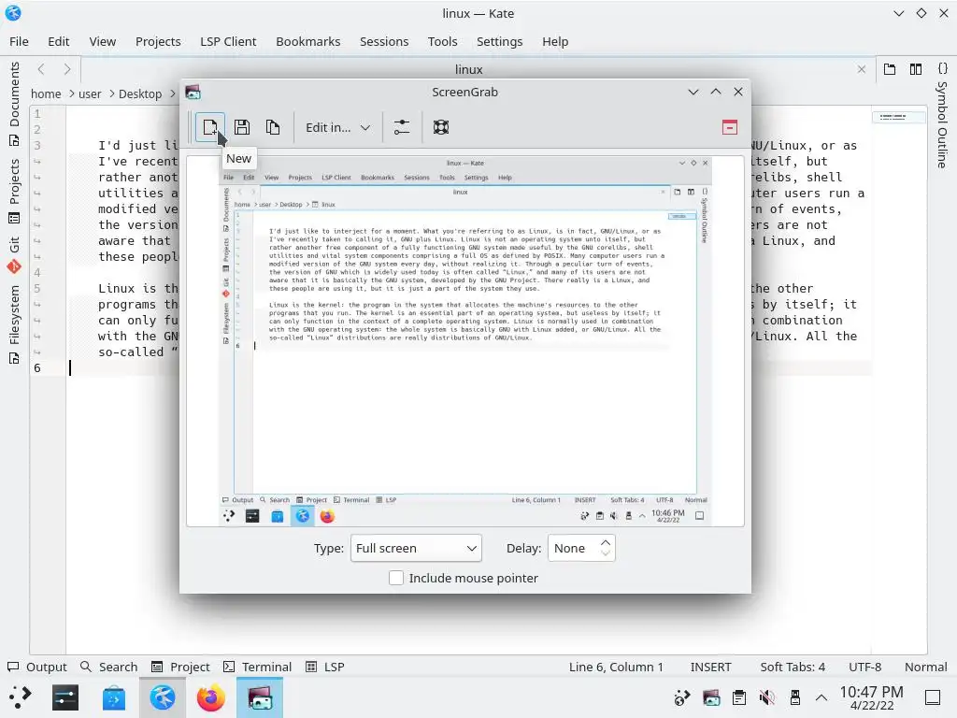Click Line 6, Column 1 status entry
The width and height of the screenshot is (957, 718).
tap(616, 667)
